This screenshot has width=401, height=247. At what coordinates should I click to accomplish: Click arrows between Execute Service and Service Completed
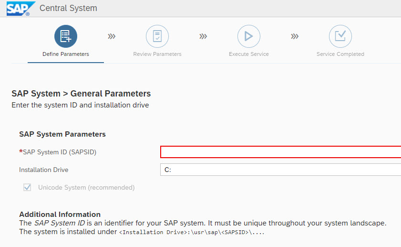tap(295, 36)
